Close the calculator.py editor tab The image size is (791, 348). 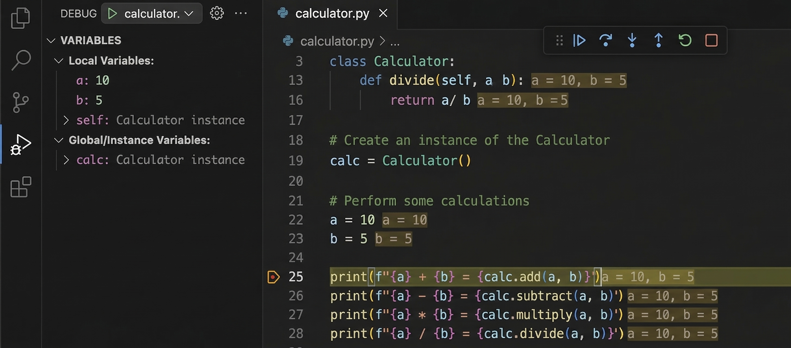point(383,13)
